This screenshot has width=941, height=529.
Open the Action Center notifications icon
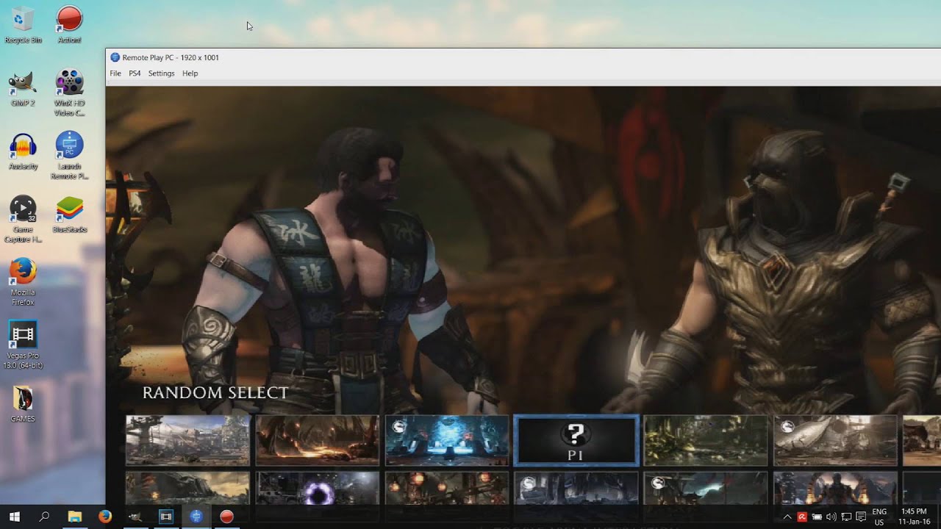click(x=861, y=517)
